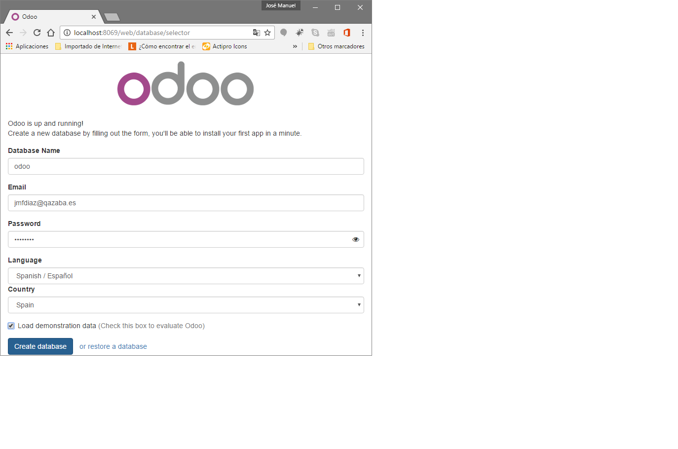Click the browser back arrow
678x449 pixels.
[9, 33]
